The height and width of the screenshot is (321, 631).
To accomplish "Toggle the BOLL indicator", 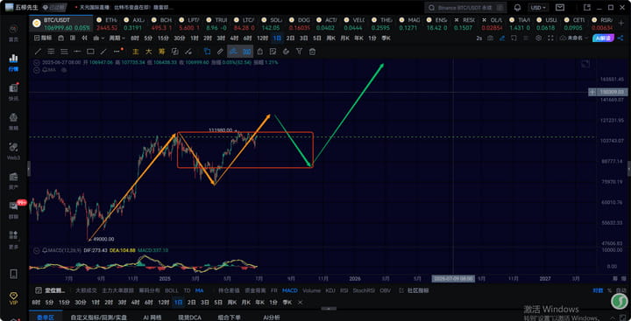I will [172, 290].
